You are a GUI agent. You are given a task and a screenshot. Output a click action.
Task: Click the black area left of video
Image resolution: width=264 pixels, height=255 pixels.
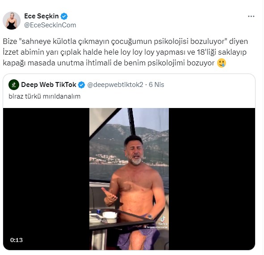[46, 179]
